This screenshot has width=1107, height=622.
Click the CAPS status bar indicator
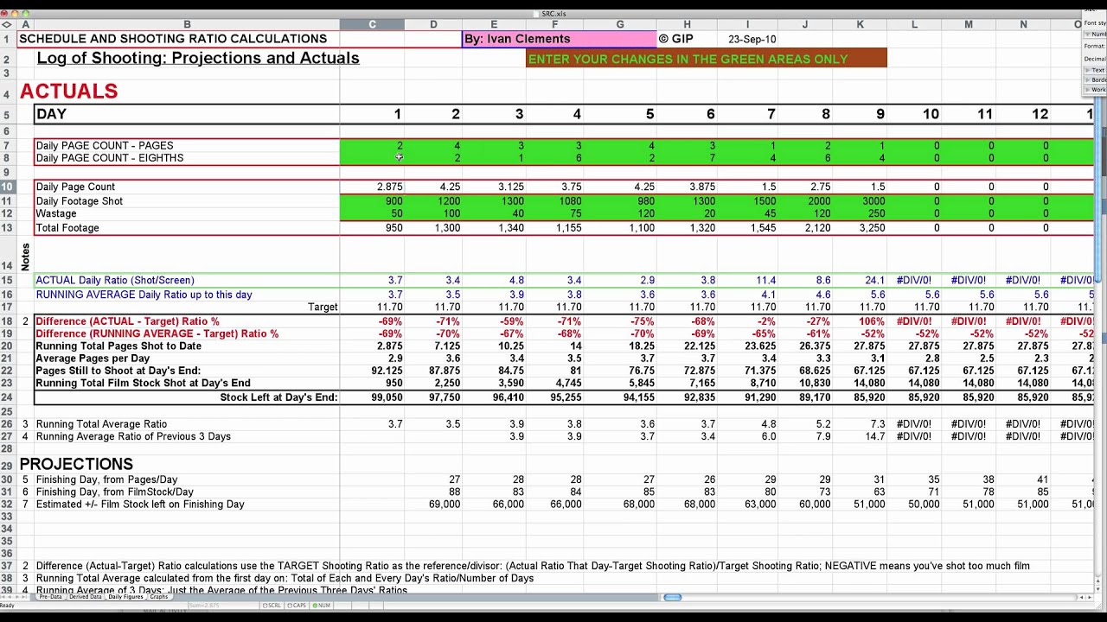(x=297, y=606)
